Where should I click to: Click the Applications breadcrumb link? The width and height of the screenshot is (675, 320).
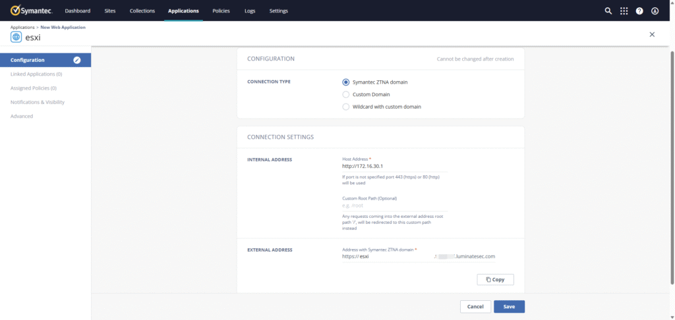coord(22,27)
